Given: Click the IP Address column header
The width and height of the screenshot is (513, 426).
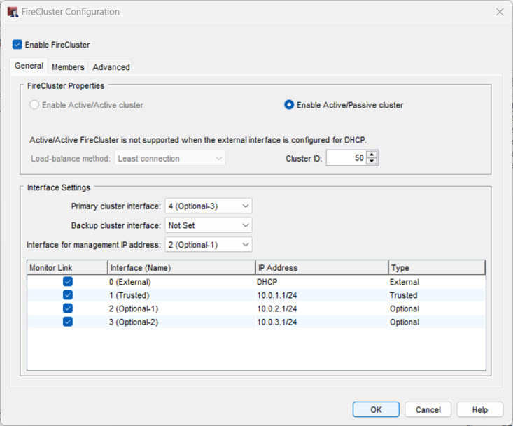Looking at the screenshot, I should (322, 267).
